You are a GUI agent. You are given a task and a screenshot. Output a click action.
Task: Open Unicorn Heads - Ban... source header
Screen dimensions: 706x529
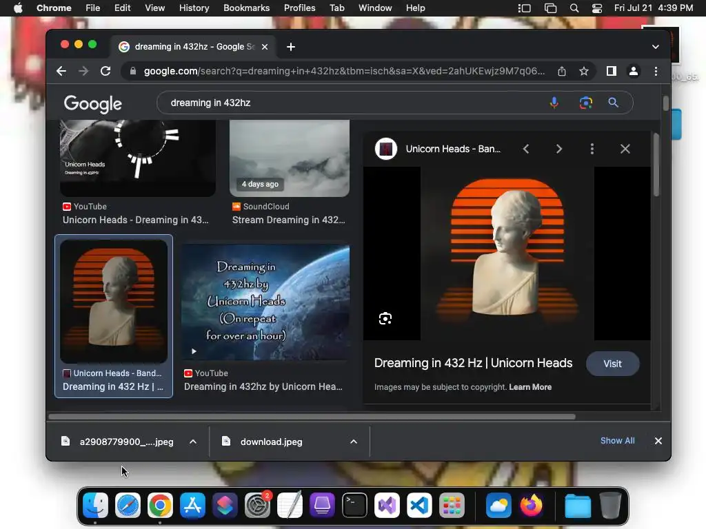453,149
